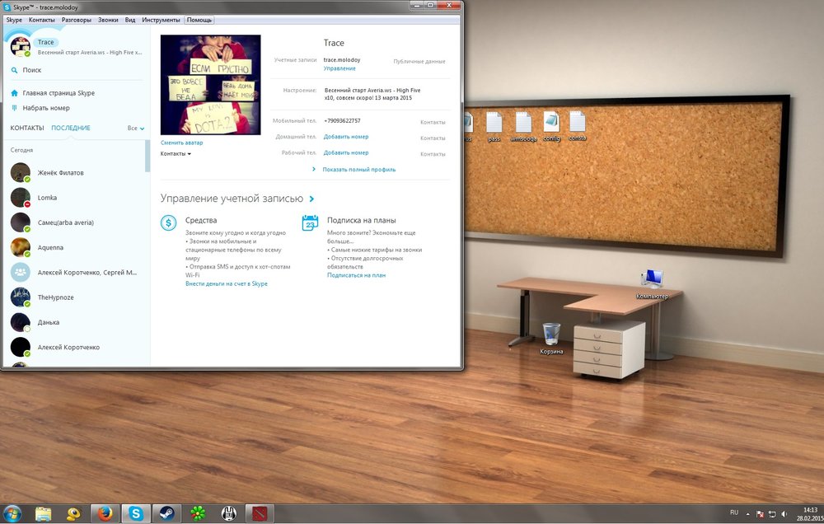Click the calendar icon beside Подписка на планы
Image resolution: width=824 pixels, height=524 pixels.
click(x=311, y=222)
